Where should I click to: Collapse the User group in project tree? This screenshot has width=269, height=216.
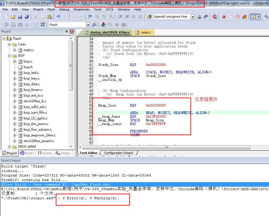click(x=9, y=44)
